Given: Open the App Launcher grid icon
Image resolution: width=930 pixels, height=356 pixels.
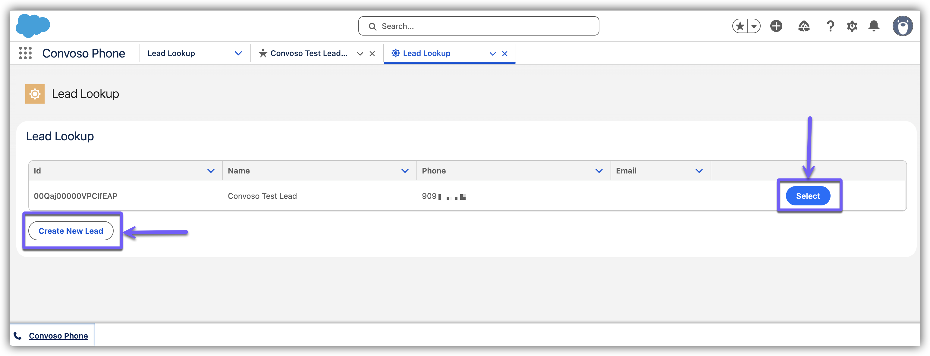Looking at the screenshot, I should pyautogui.click(x=25, y=53).
